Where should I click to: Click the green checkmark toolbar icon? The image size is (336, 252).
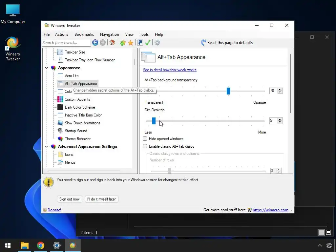(148, 42)
